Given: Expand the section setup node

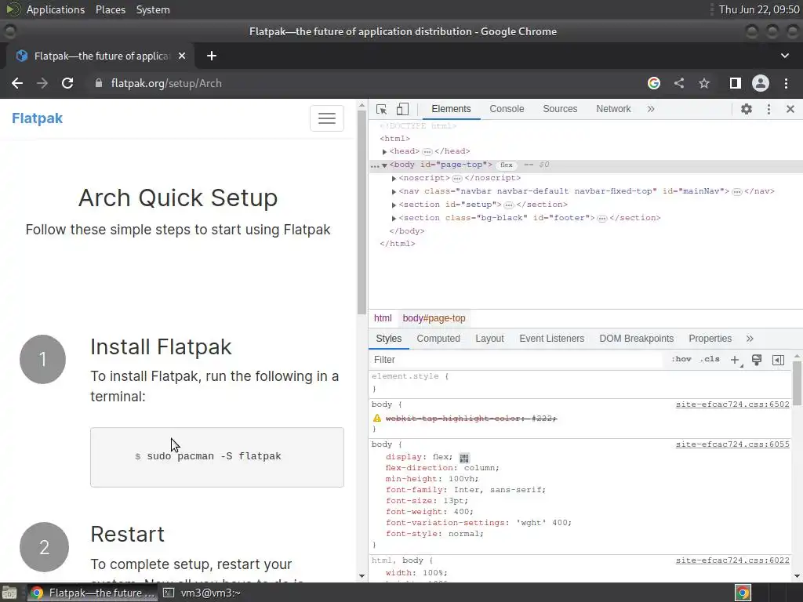Looking at the screenshot, I should [394, 205].
